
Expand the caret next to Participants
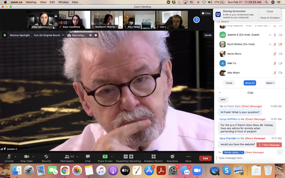[78, 157]
